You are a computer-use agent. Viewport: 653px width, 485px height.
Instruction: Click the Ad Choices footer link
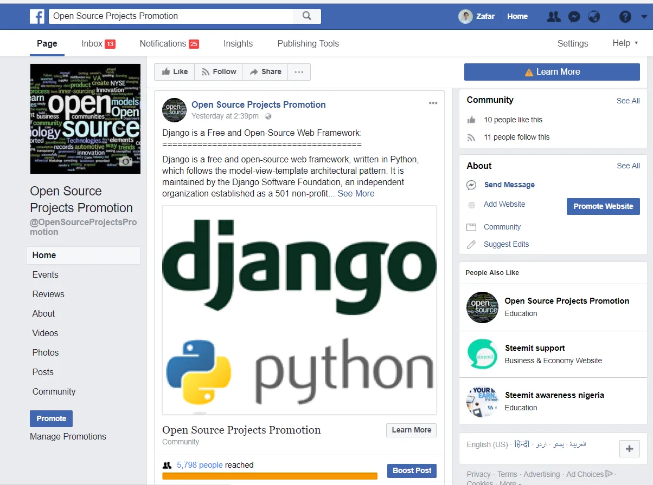[589, 474]
